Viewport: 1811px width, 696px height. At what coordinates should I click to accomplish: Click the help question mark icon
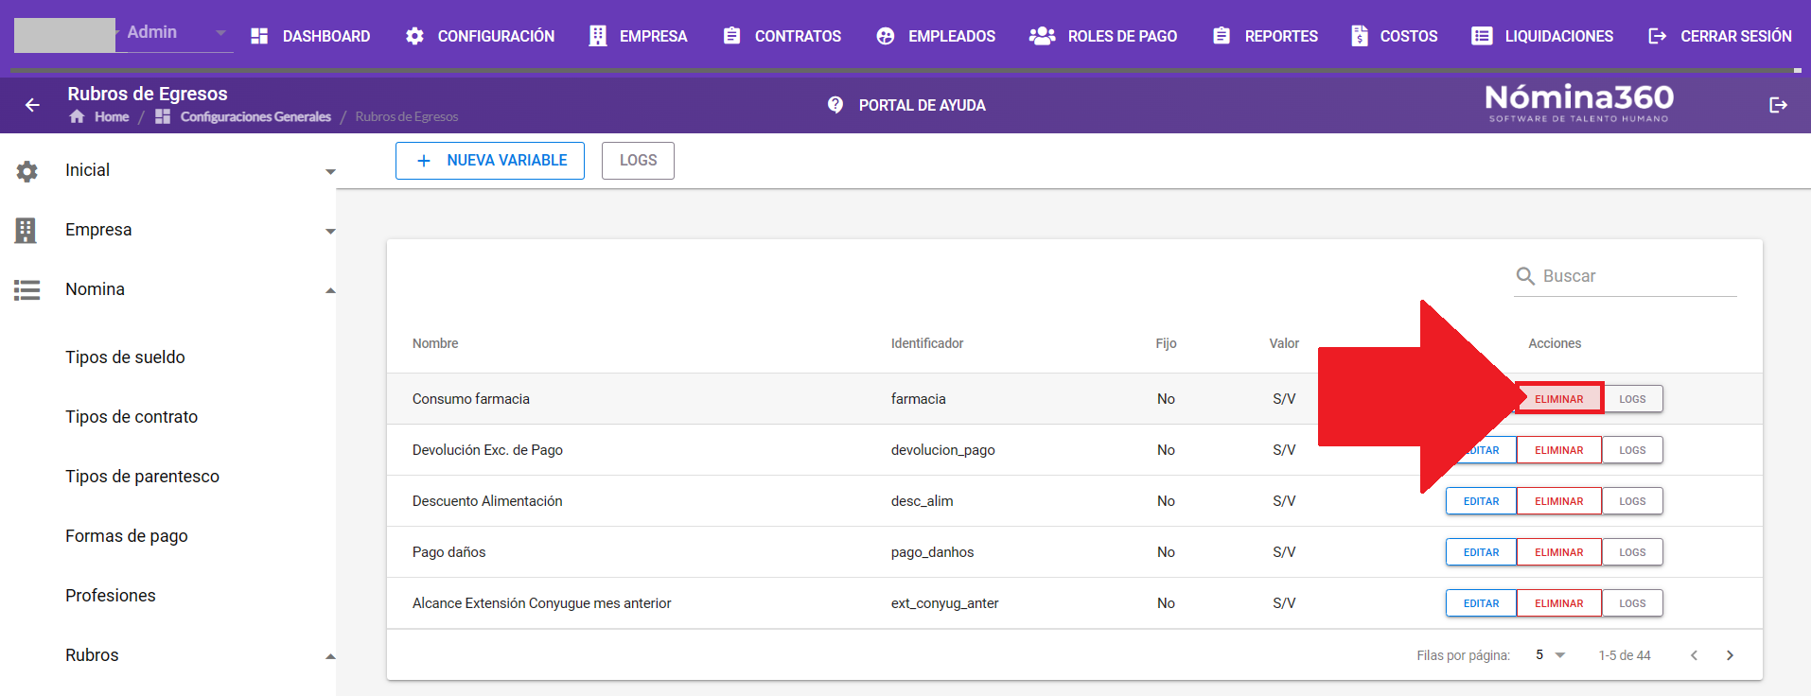[835, 105]
